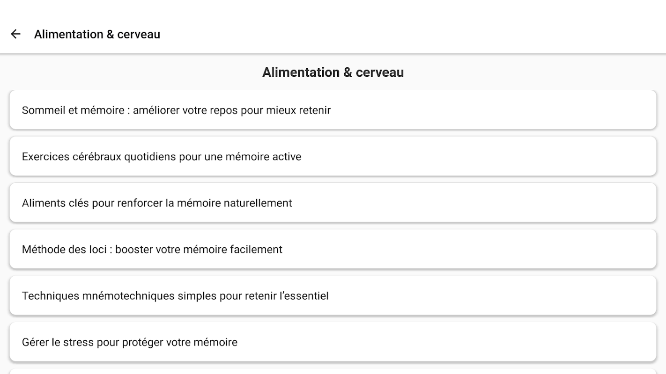
Task: Click the third list item about 'Aliments clés'
Action: click(x=333, y=203)
